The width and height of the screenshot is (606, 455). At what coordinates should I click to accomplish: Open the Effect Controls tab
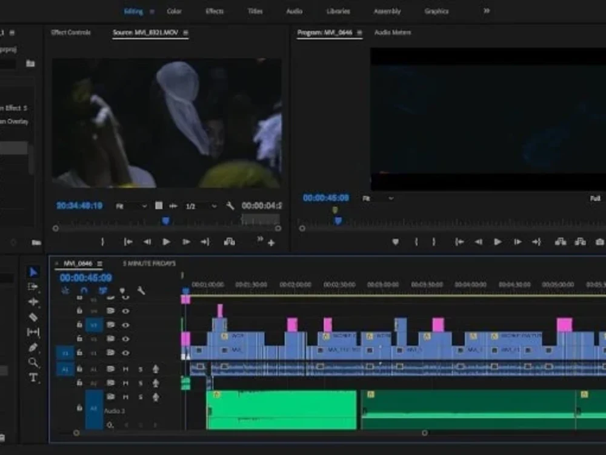point(71,33)
